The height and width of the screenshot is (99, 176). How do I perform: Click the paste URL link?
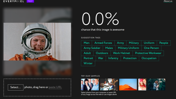tap(55, 87)
